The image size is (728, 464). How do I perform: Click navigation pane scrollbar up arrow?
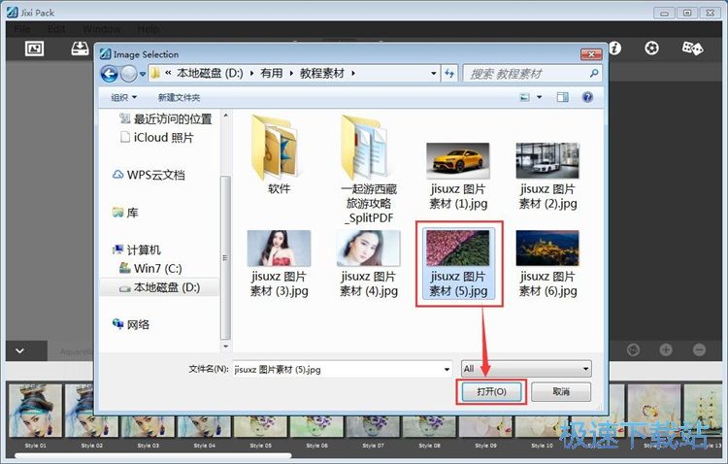click(x=225, y=116)
